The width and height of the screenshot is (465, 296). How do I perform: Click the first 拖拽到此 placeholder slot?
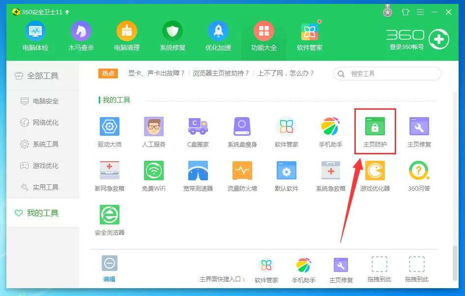(379, 270)
